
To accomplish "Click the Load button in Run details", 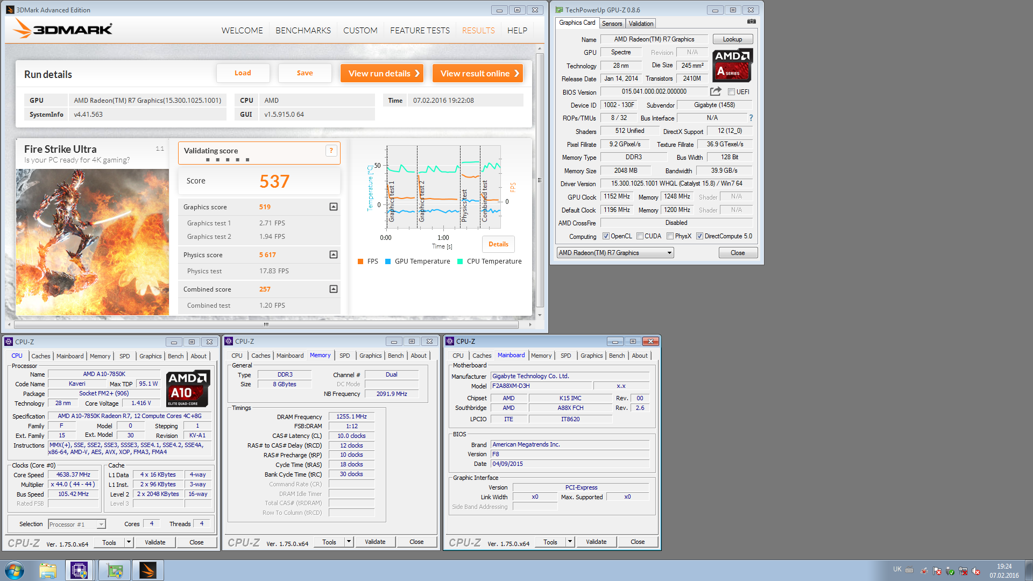I will [x=243, y=73].
